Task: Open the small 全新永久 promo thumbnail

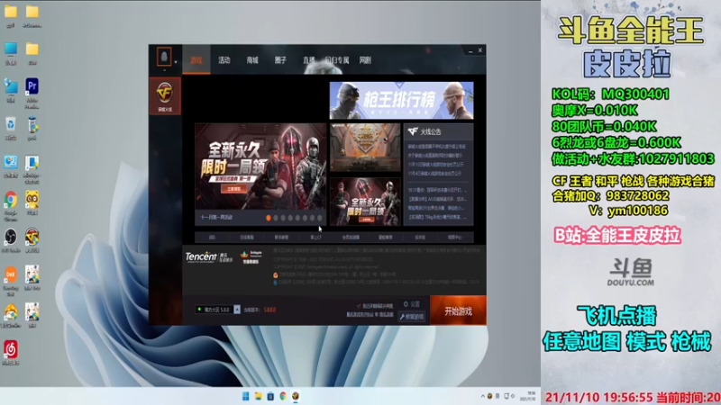Action: point(365,201)
